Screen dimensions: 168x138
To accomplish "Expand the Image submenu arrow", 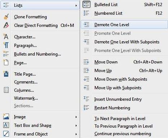I will click(x=76, y=117).
